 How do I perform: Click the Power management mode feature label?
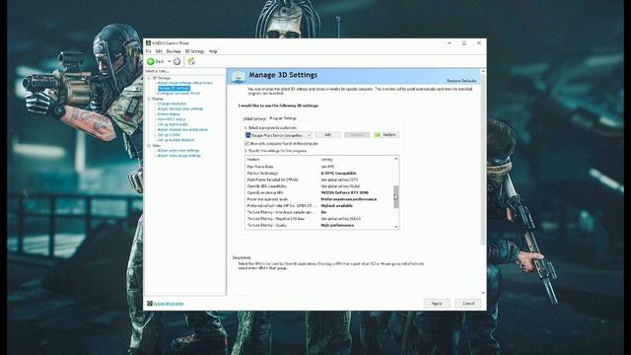tap(267, 199)
